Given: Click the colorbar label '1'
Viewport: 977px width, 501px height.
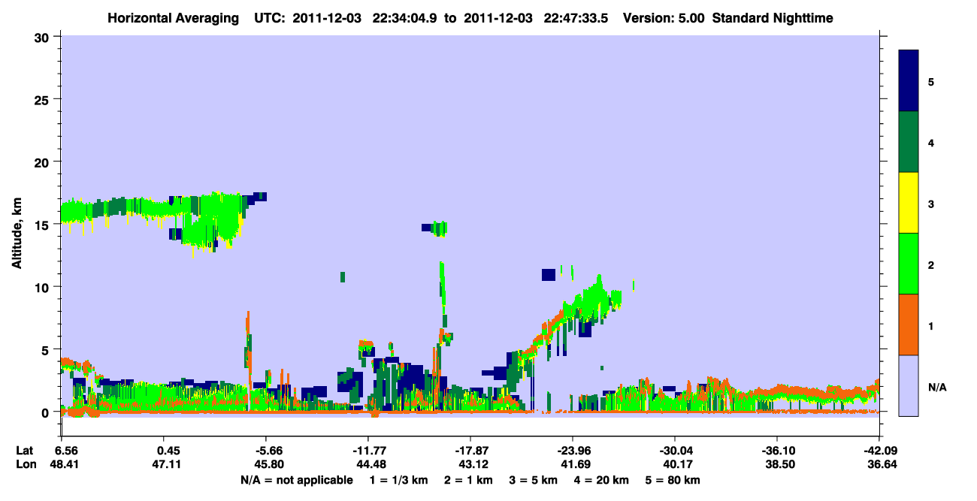Looking at the screenshot, I should click(931, 326).
